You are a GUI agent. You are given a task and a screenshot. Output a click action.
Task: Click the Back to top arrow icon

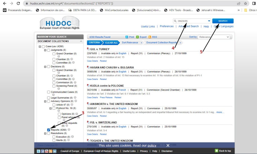tap(217, 151)
